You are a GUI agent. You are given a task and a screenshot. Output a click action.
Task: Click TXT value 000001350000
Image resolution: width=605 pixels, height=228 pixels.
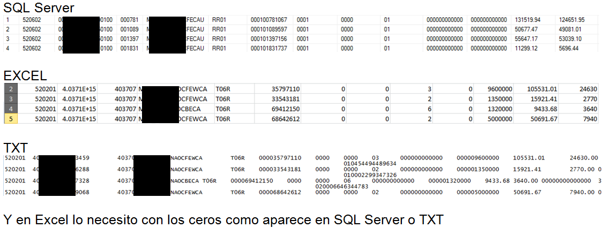coord(477,169)
